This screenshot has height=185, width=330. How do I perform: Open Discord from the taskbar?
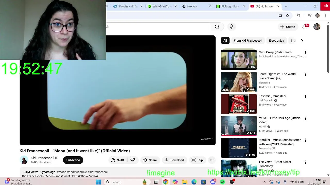[x=213, y=182]
